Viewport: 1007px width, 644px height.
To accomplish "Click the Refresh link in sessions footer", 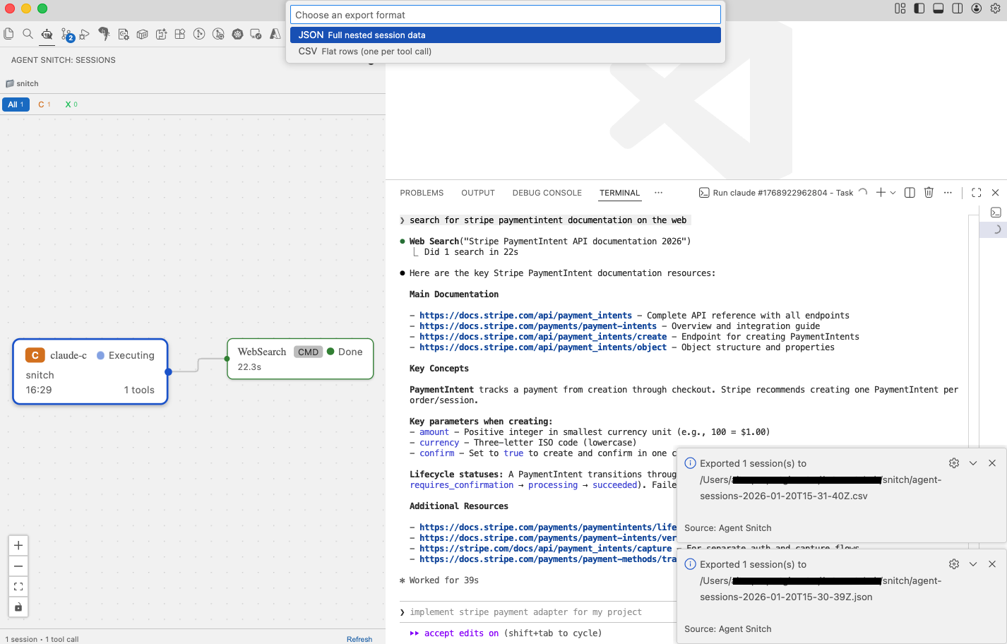I will 359,639.
